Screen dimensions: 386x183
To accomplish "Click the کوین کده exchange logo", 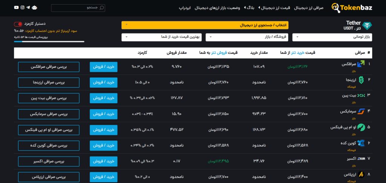I will pos(361,143).
